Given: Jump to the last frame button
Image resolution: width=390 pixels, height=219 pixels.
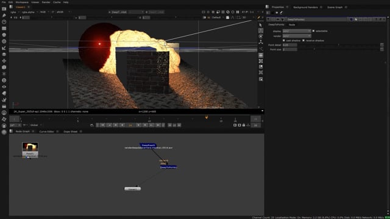Looking at the screenshot, I should pyautogui.click(x=158, y=125).
